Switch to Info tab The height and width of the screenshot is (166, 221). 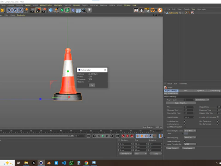click(186, 91)
